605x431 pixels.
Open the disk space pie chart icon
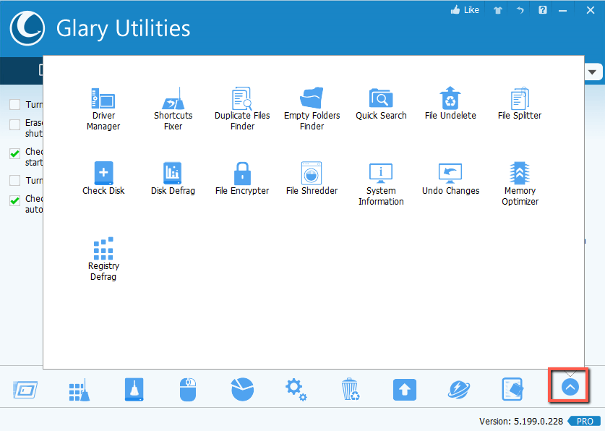point(242,389)
